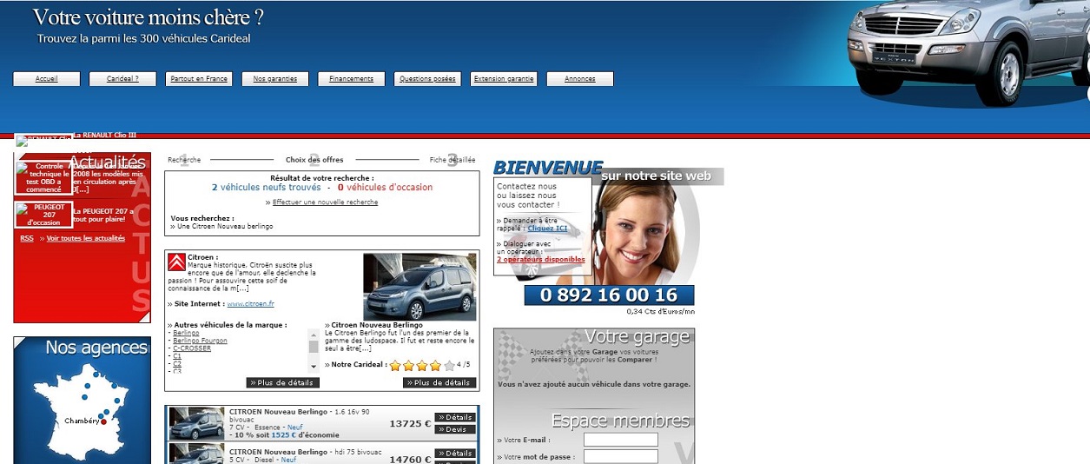Image resolution: width=1090 pixels, height=464 pixels.
Task: Open the Citroën Berlingo photo
Action: click(x=419, y=287)
